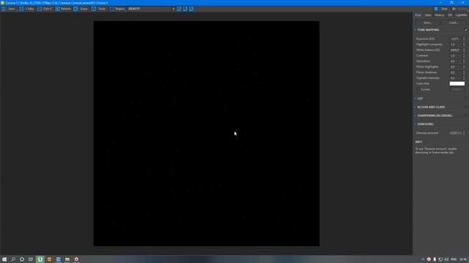This screenshot has height=263, width=469.
Task: Click the Exposure (EV) spinner arrows
Action: point(464,39)
